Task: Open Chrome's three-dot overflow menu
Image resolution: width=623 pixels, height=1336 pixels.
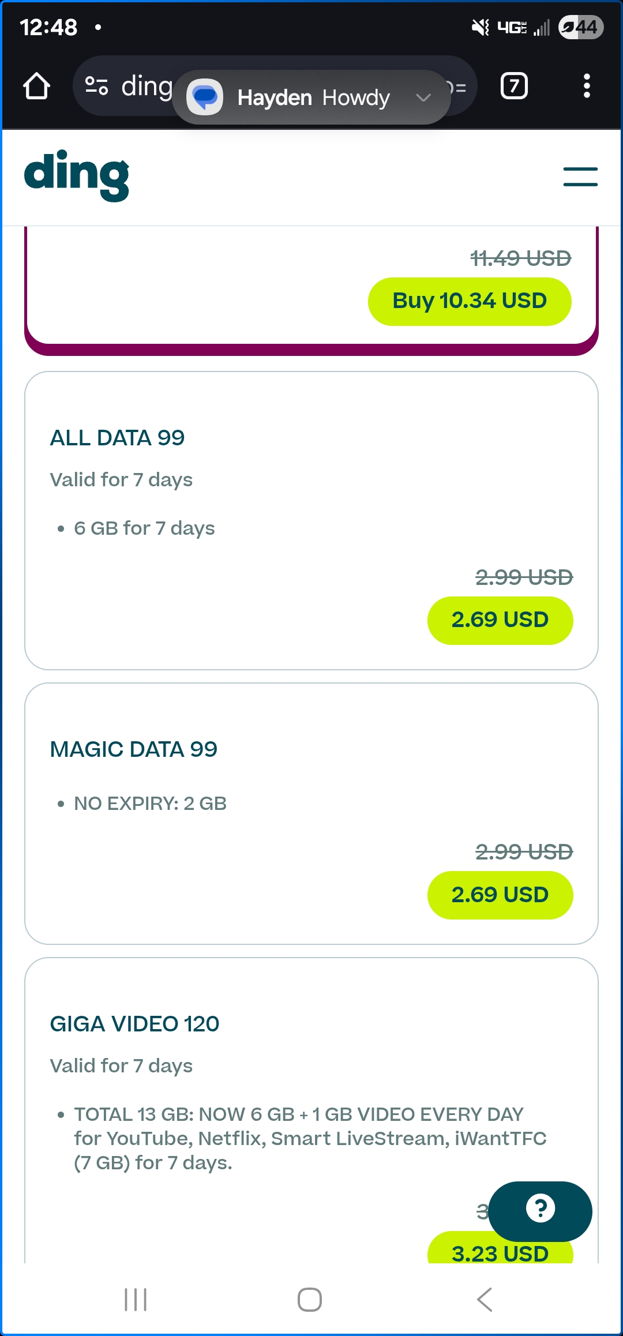Action: point(586,87)
